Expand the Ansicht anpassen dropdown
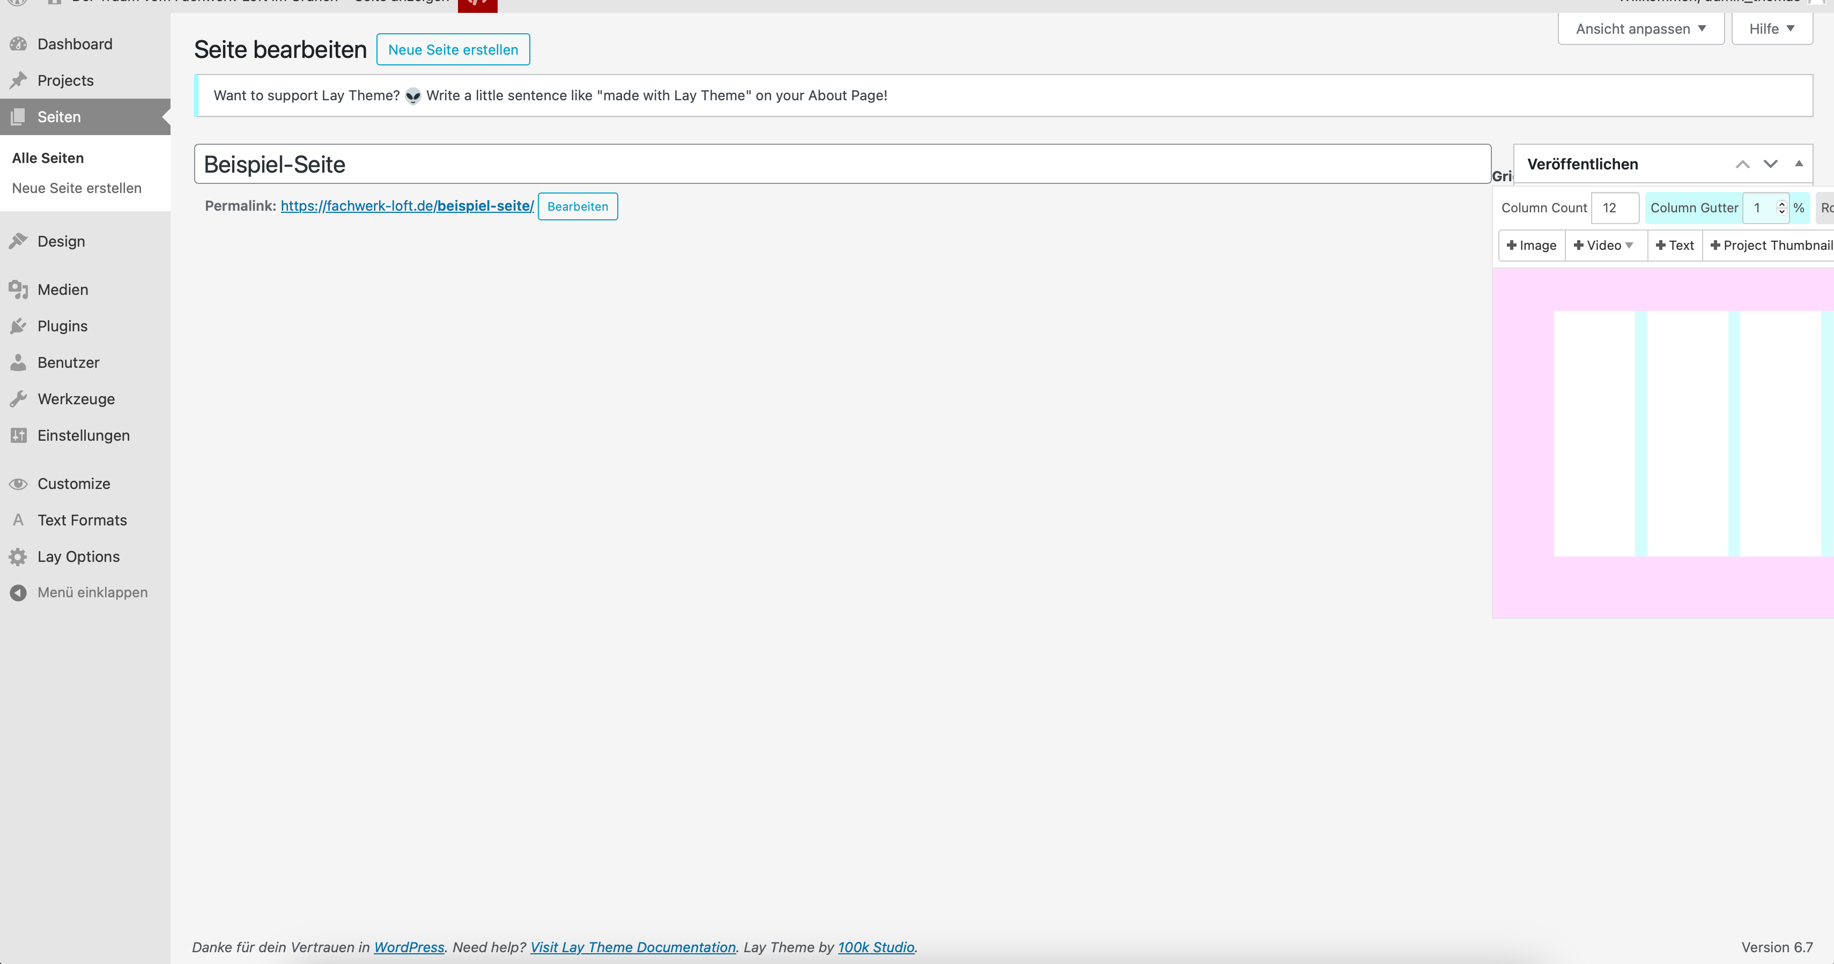The width and height of the screenshot is (1834, 964). pyautogui.click(x=1640, y=29)
